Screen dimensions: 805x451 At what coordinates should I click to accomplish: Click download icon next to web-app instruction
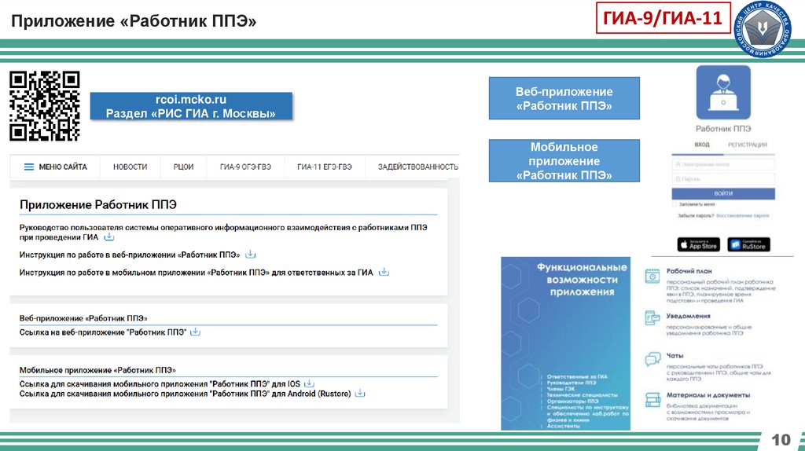(x=250, y=255)
